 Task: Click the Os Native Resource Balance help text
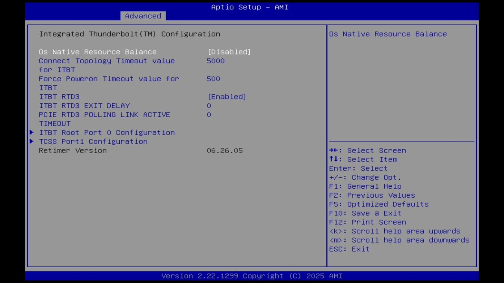point(387,34)
